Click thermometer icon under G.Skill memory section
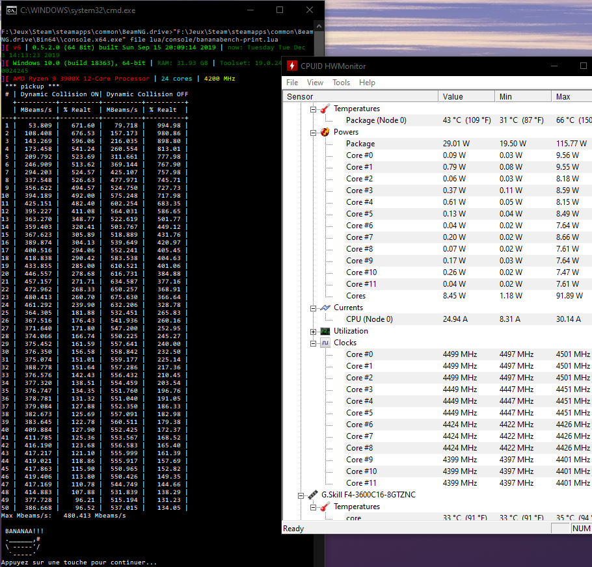Screen dimensions: 592x567 tap(325, 507)
